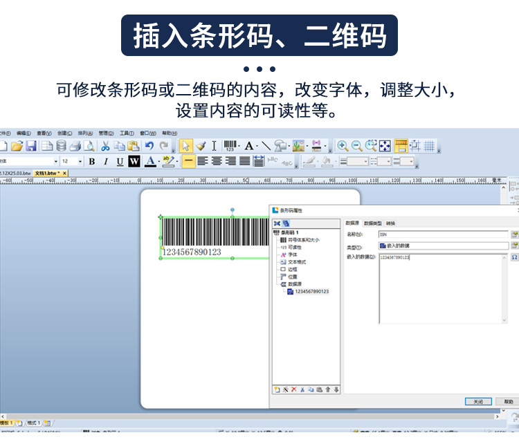Image resolution: width=519 pixels, height=444 pixels.
Task: Open the 创建(C) menu
Action: [64, 133]
